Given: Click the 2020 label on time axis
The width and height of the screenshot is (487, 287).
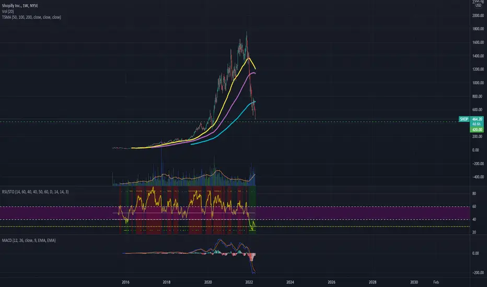Looking at the screenshot, I should click(208, 282).
